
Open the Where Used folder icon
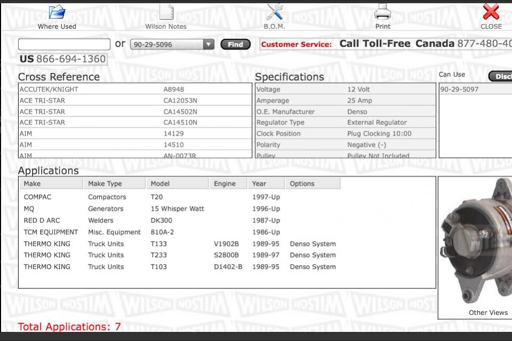(57, 12)
